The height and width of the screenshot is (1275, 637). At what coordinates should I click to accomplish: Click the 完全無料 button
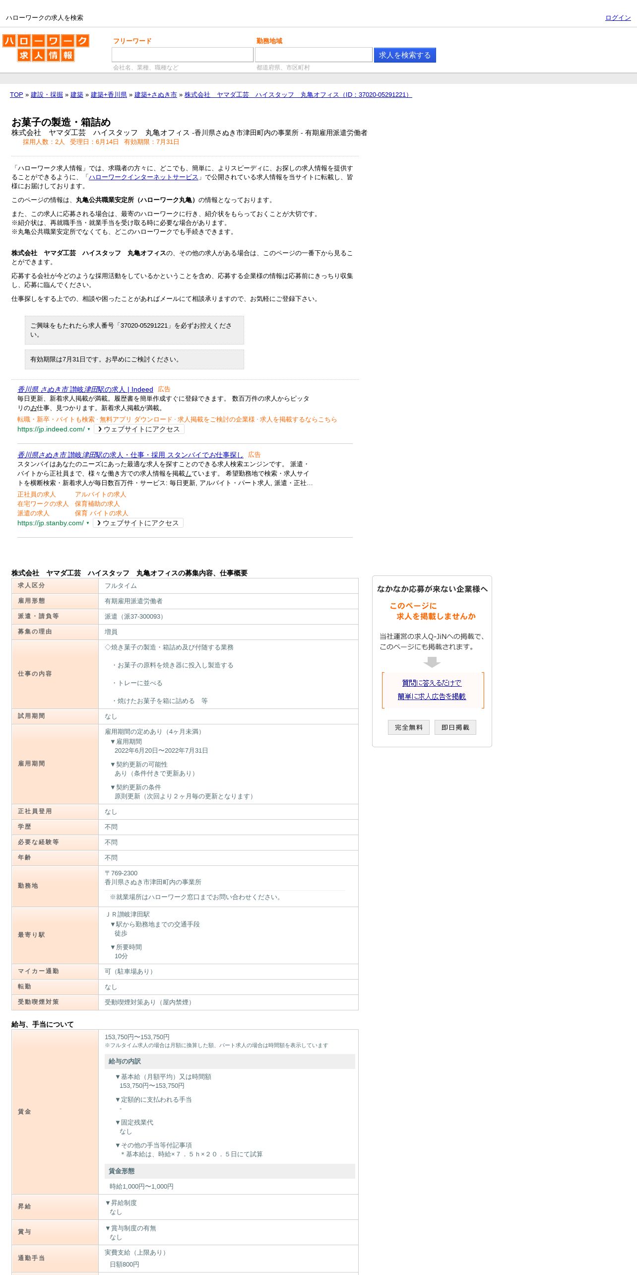409,727
